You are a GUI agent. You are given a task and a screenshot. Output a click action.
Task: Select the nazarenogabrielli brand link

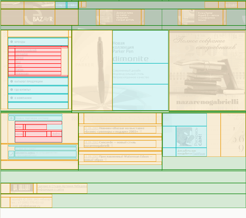coord(26,50)
